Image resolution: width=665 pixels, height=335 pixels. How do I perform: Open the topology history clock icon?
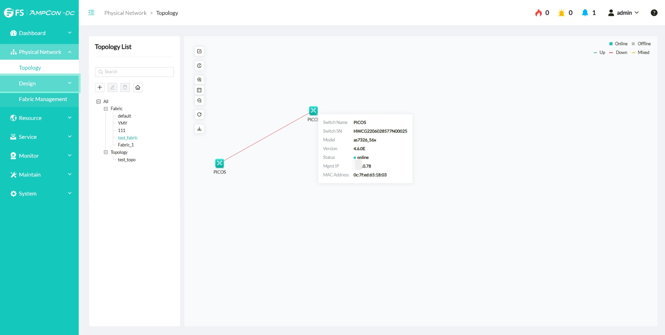click(199, 66)
